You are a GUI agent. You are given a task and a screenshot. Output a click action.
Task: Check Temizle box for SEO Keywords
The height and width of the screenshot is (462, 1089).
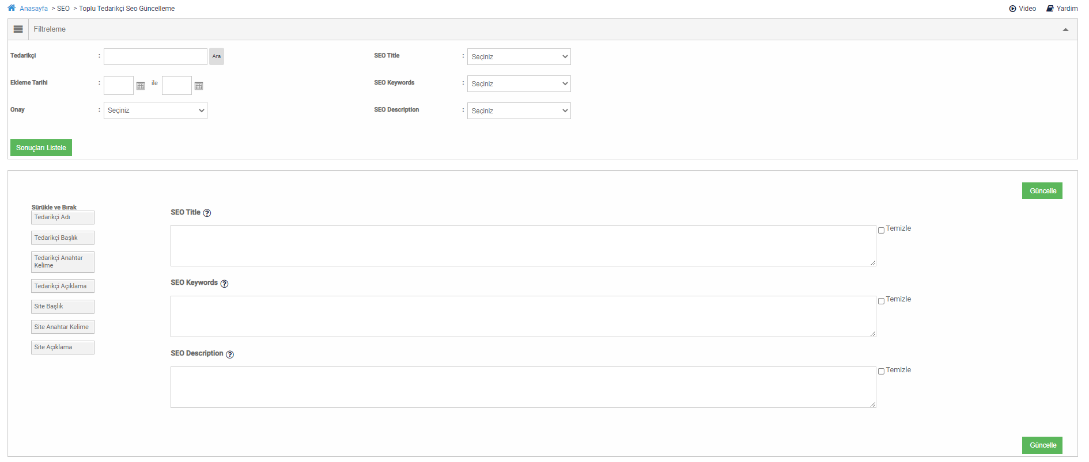tap(881, 301)
